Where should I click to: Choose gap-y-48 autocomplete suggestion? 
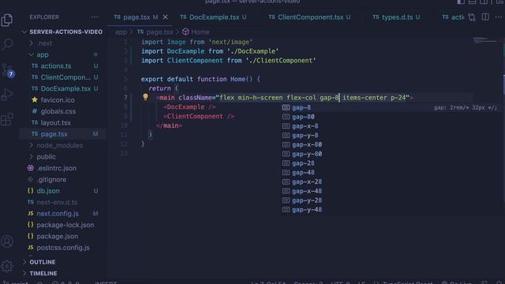pos(389,210)
